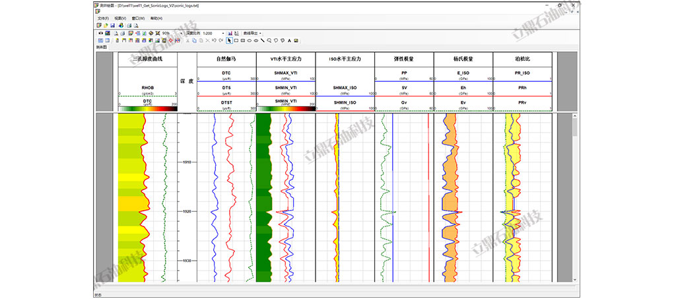Click the Eh curve label

pyautogui.click(x=463, y=88)
